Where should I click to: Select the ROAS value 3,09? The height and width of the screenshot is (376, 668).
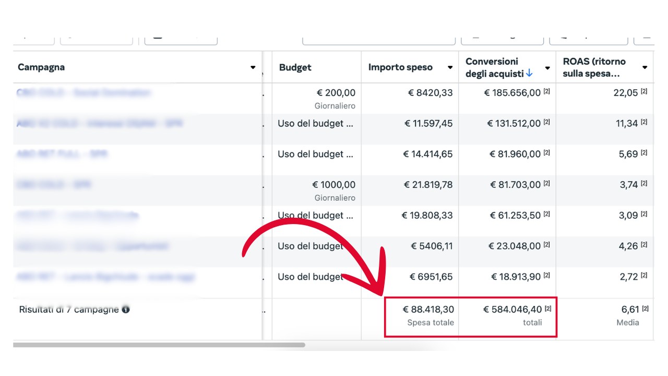pyautogui.click(x=628, y=215)
